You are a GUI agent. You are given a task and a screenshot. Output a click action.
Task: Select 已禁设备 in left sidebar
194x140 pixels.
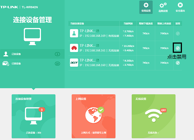pyautogui.click(x=32, y=63)
